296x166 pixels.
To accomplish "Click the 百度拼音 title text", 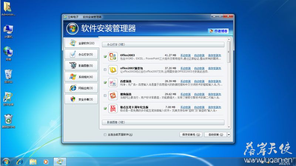I will click(x=126, y=81).
